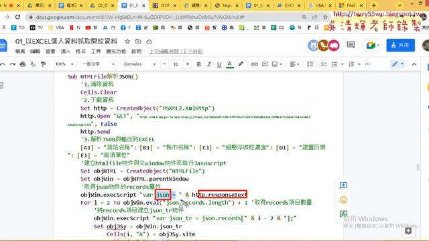Image resolution: width=429 pixels, height=241 pixels.
Task: Click the line spacing icon
Action: point(310,64)
